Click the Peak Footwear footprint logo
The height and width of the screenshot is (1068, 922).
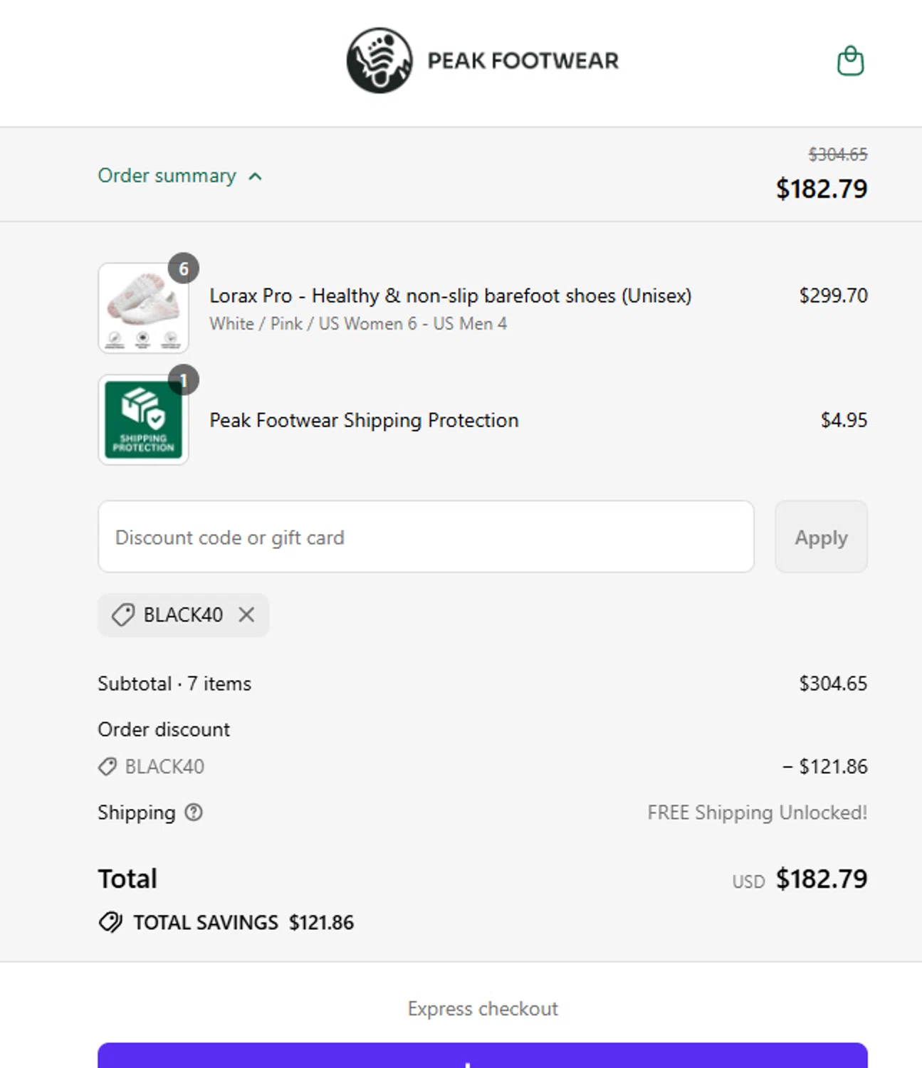pos(379,61)
